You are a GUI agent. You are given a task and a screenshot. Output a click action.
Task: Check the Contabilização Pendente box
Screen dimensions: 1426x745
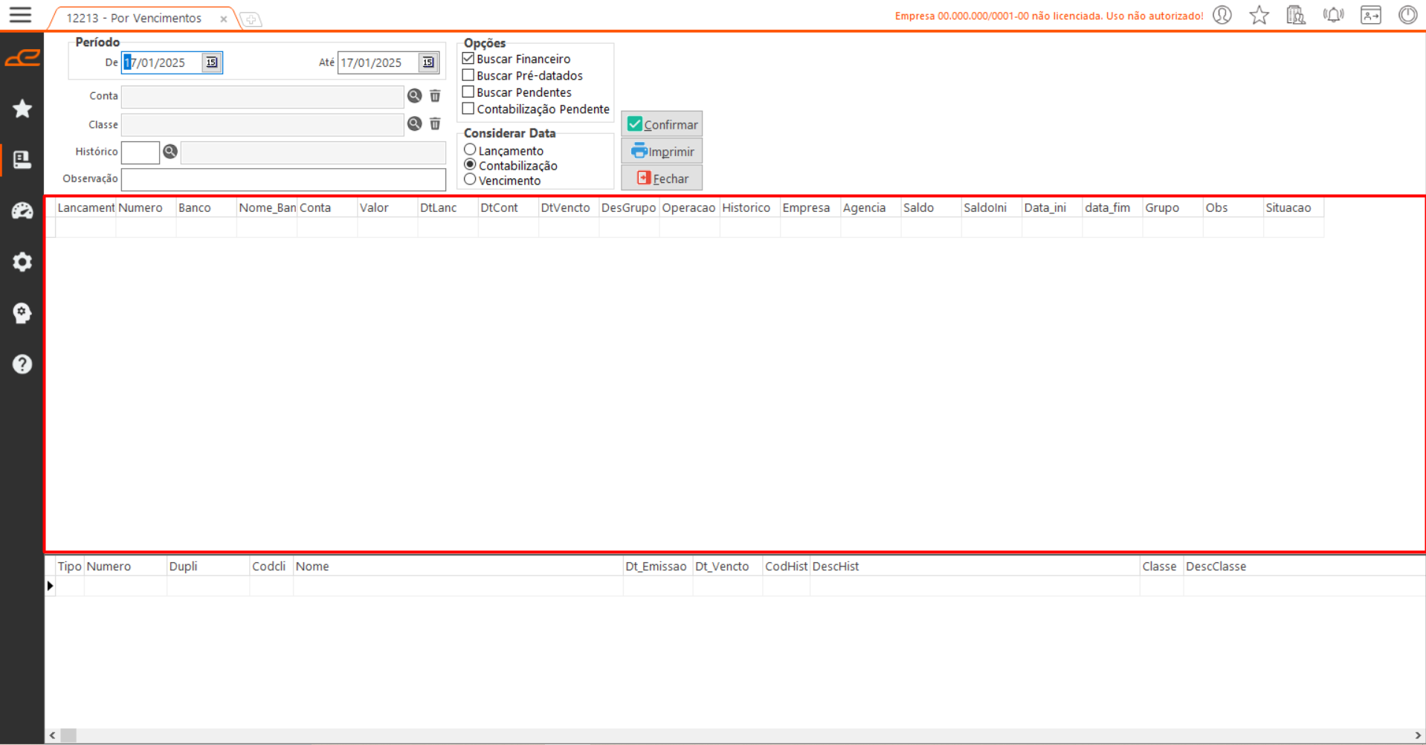(x=468, y=109)
